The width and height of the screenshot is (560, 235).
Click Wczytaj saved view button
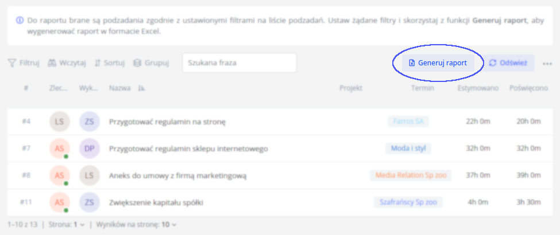pyautogui.click(x=67, y=63)
